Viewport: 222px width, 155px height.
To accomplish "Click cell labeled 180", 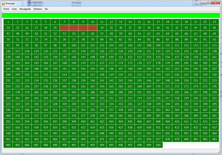I will [177, 63].
